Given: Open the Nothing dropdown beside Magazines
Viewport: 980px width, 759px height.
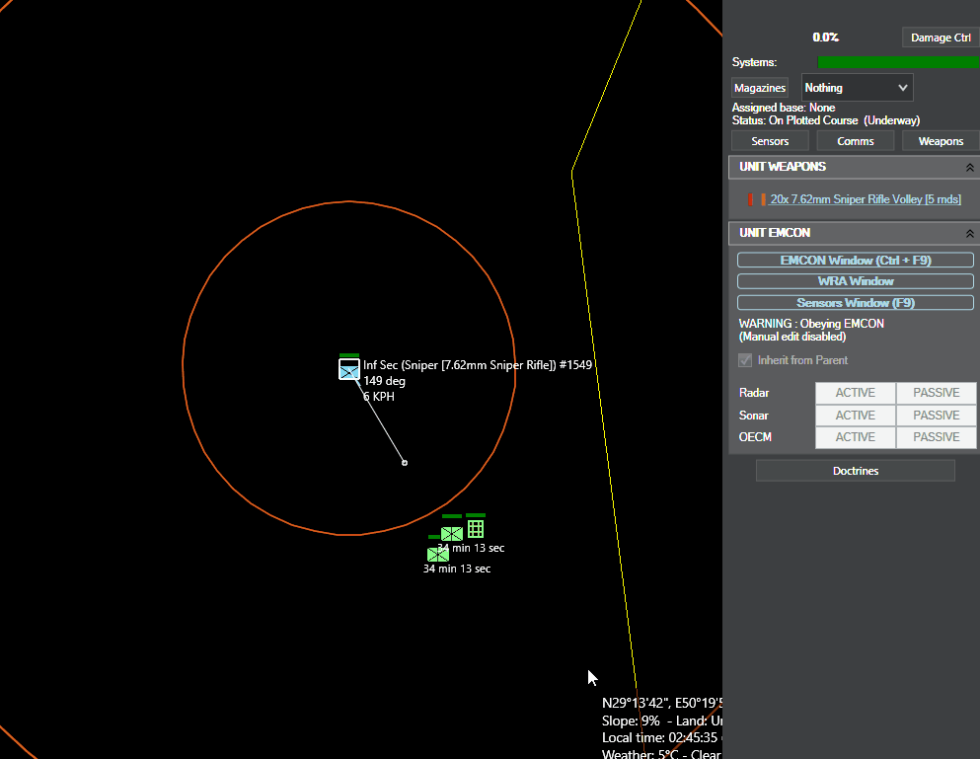Looking at the screenshot, I should (x=857, y=88).
